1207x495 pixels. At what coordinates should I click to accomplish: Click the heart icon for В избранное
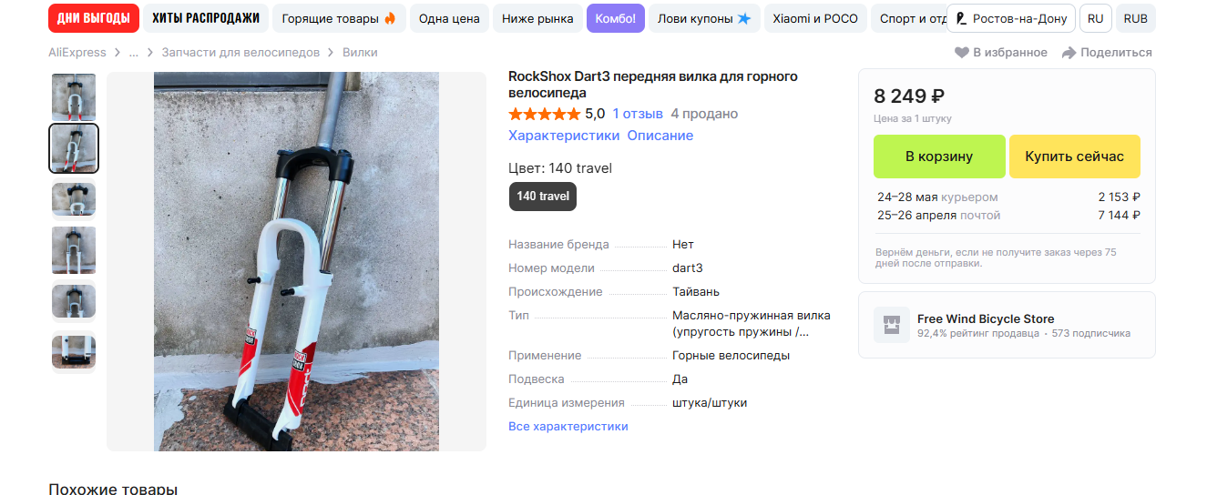point(962,53)
